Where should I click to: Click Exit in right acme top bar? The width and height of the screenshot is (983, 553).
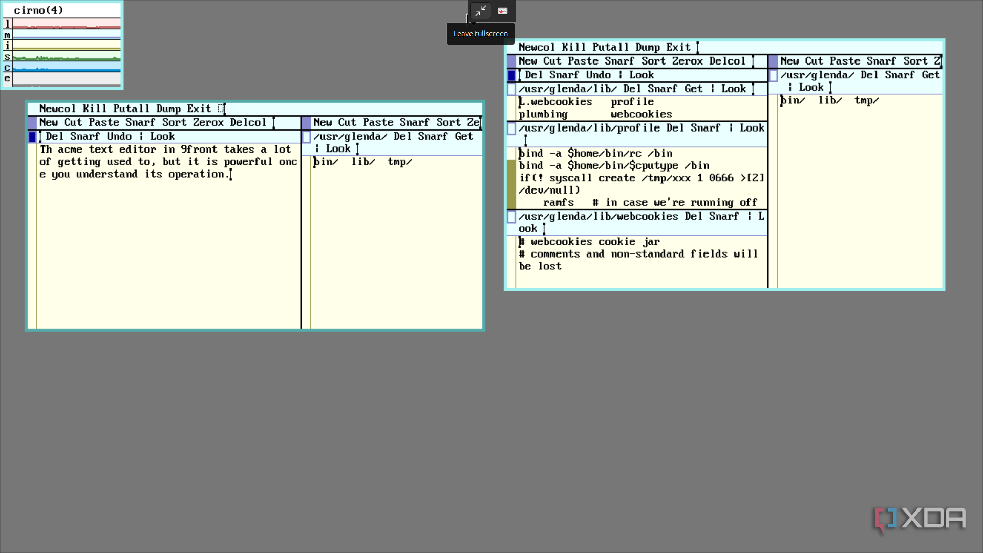(x=678, y=47)
